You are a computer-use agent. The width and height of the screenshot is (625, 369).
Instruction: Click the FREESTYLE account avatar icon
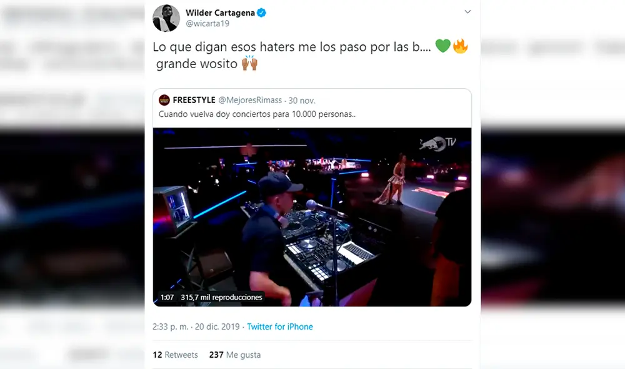pos(164,100)
